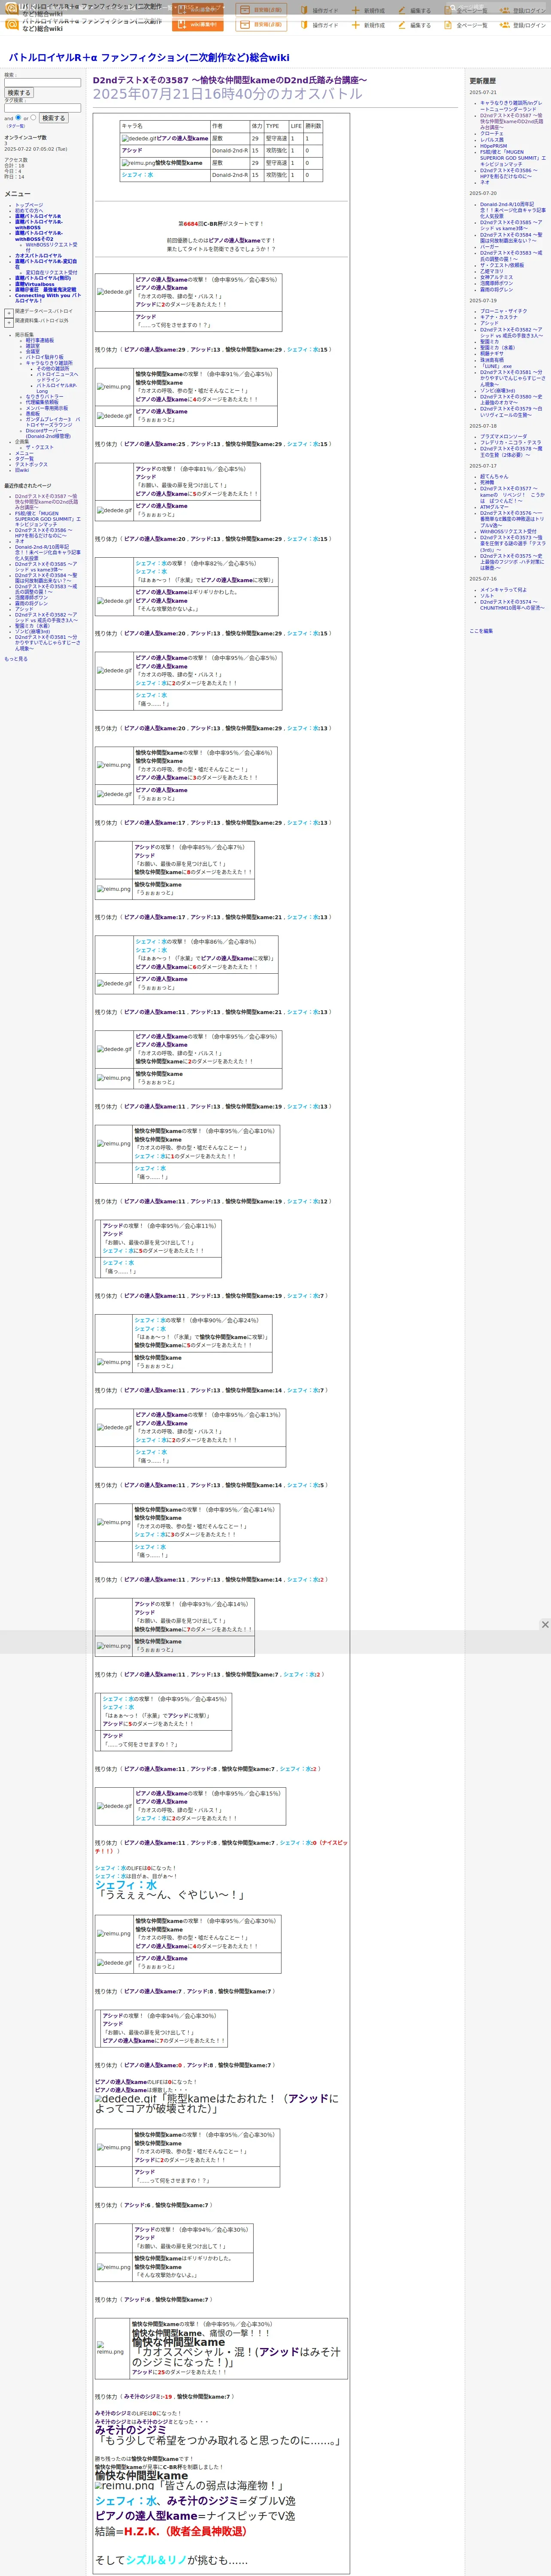
Task: Select the 'and' radio button
Action: tap(18, 117)
